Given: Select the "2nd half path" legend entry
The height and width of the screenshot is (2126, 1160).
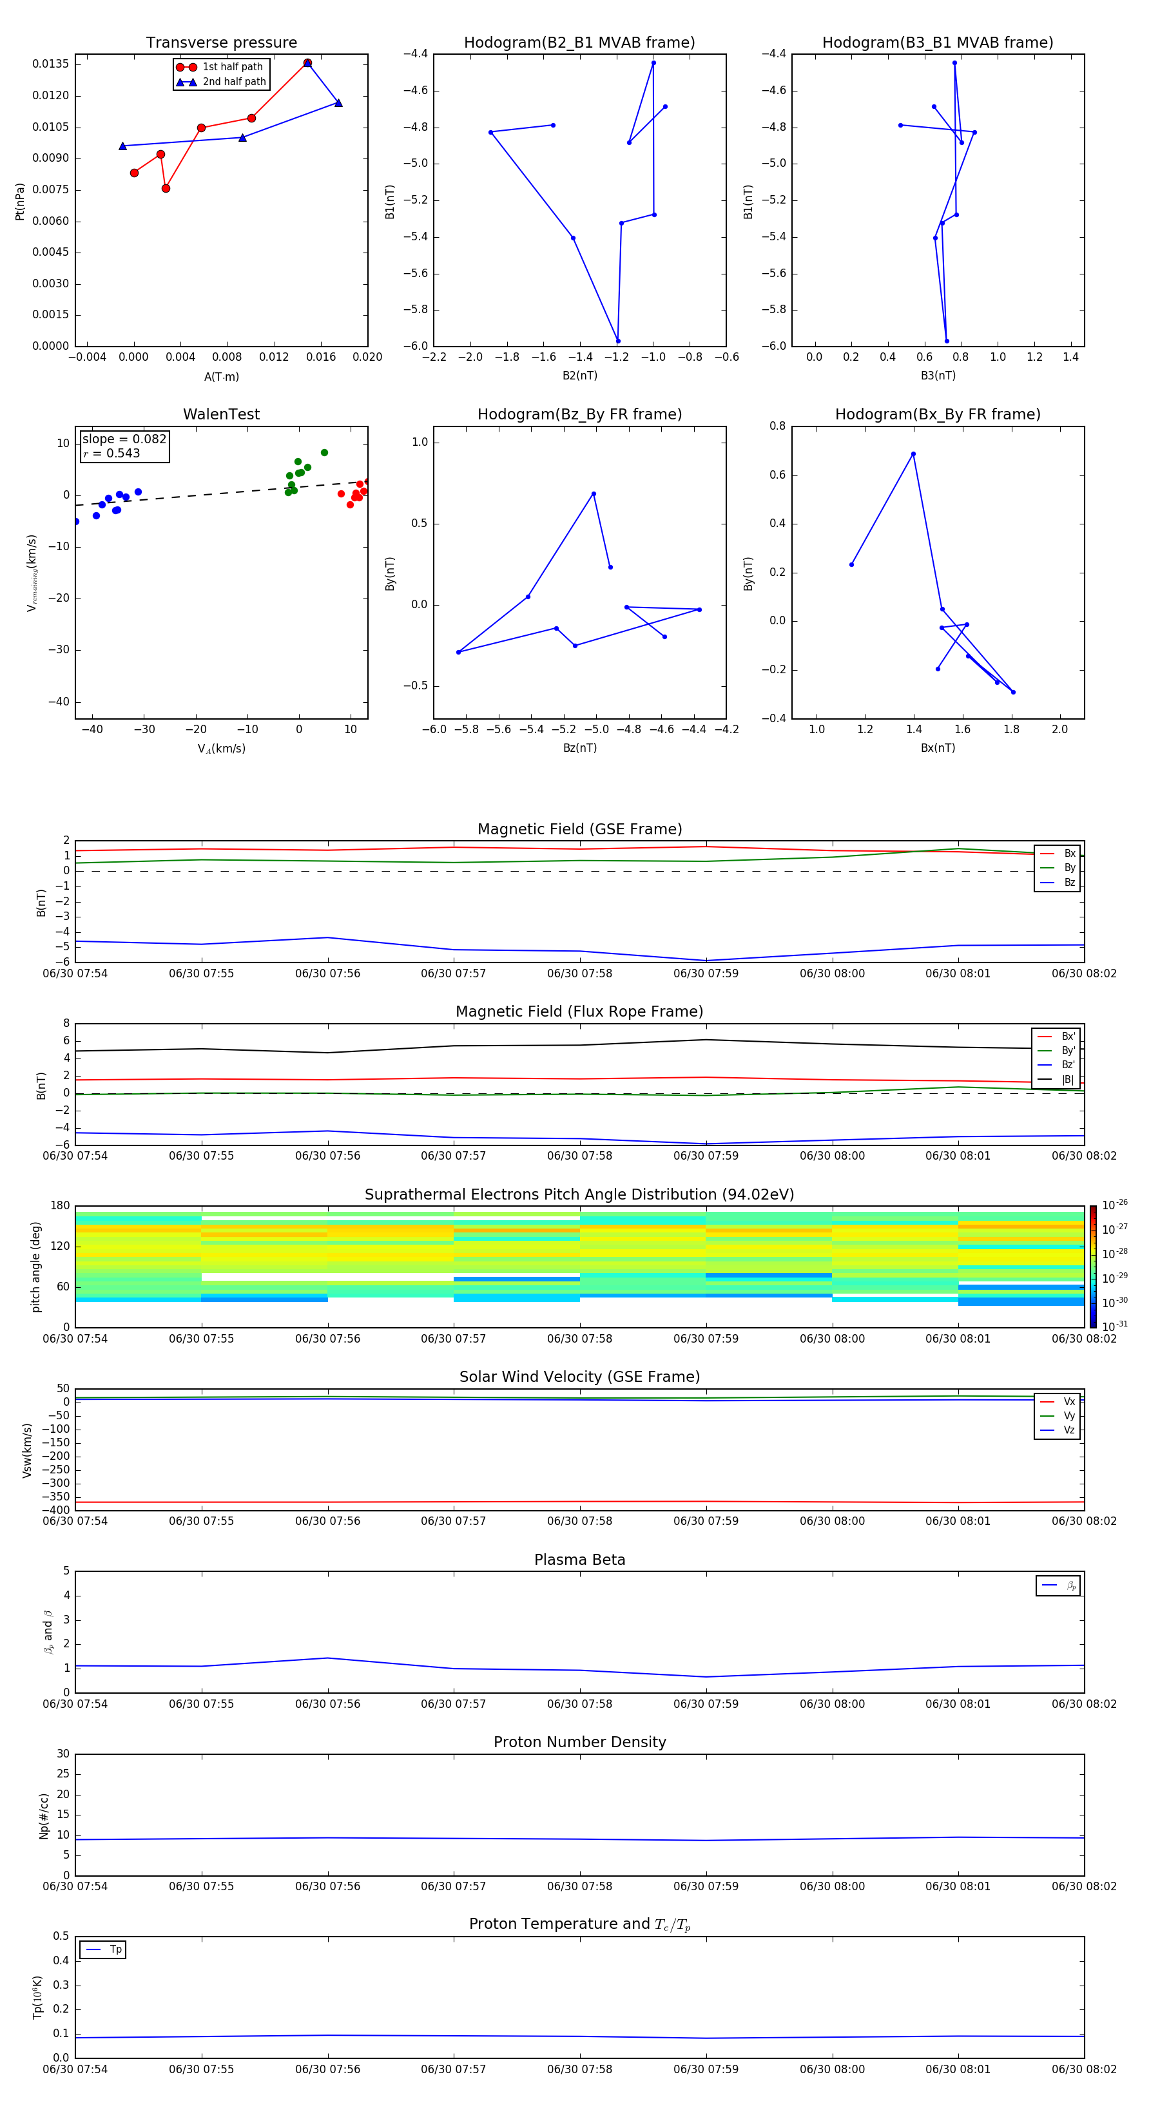Looking at the screenshot, I should (x=220, y=82).
